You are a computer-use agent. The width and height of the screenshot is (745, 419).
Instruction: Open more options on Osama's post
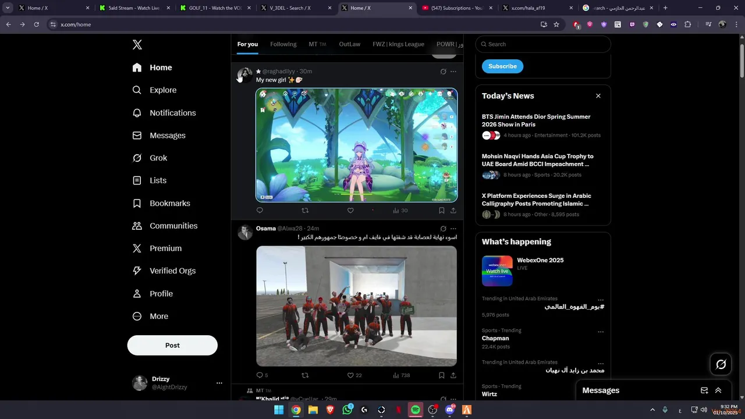453,229
